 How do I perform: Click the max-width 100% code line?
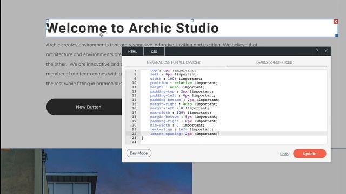(x=181, y=113)
